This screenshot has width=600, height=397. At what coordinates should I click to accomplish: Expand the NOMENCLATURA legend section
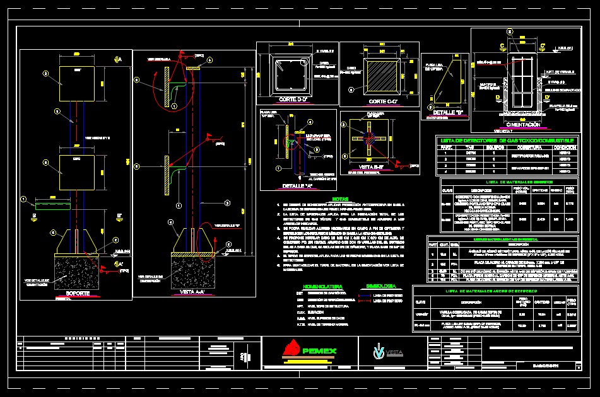323,286
